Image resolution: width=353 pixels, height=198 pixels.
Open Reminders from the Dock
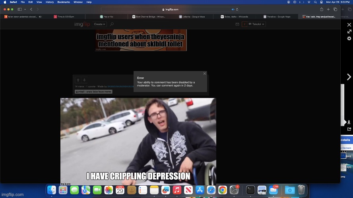pyautogui.click(x=143, y=190)
